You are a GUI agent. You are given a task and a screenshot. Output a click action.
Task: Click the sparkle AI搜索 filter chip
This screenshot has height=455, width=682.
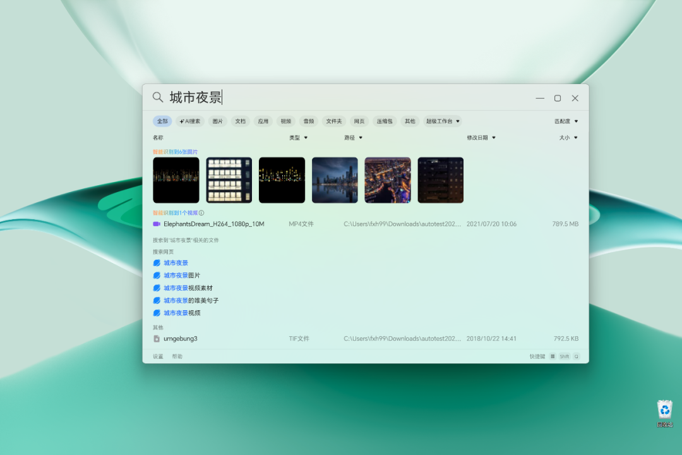click(x=190, y=121)
